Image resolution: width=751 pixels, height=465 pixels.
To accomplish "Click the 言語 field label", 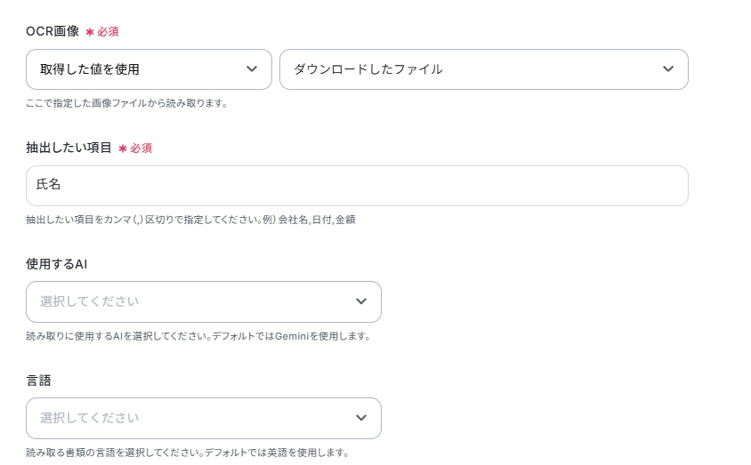I will point(38,381).
